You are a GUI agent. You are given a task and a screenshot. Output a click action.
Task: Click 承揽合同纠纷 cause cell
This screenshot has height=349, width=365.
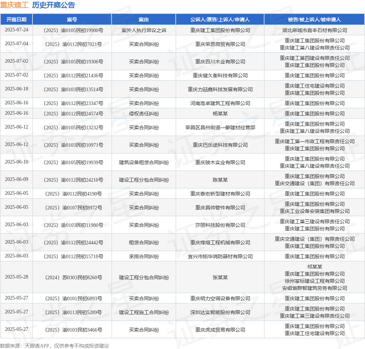pos(144,257)
